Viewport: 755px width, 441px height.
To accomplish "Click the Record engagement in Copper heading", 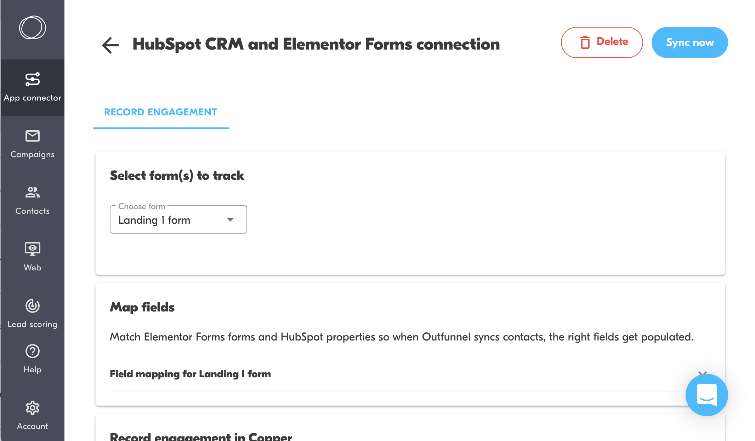I will click(201, 437).
